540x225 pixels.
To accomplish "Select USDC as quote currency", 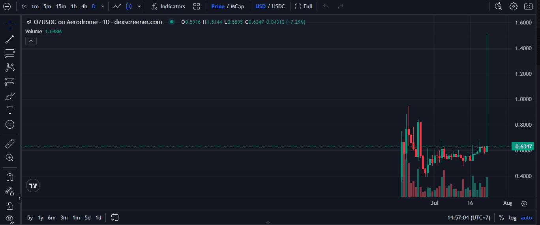I will (279, 6).
